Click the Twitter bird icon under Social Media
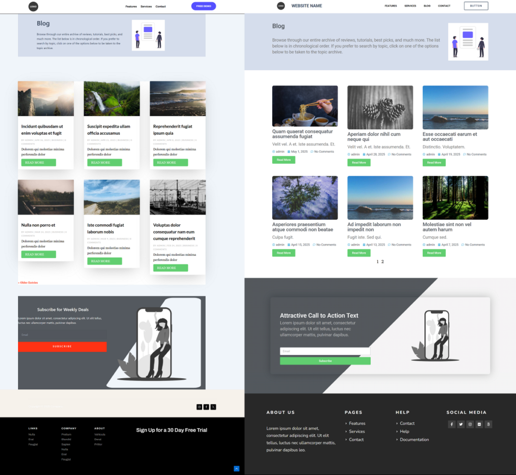Screen dimensions: 516x475 click(x=461, y=424)
